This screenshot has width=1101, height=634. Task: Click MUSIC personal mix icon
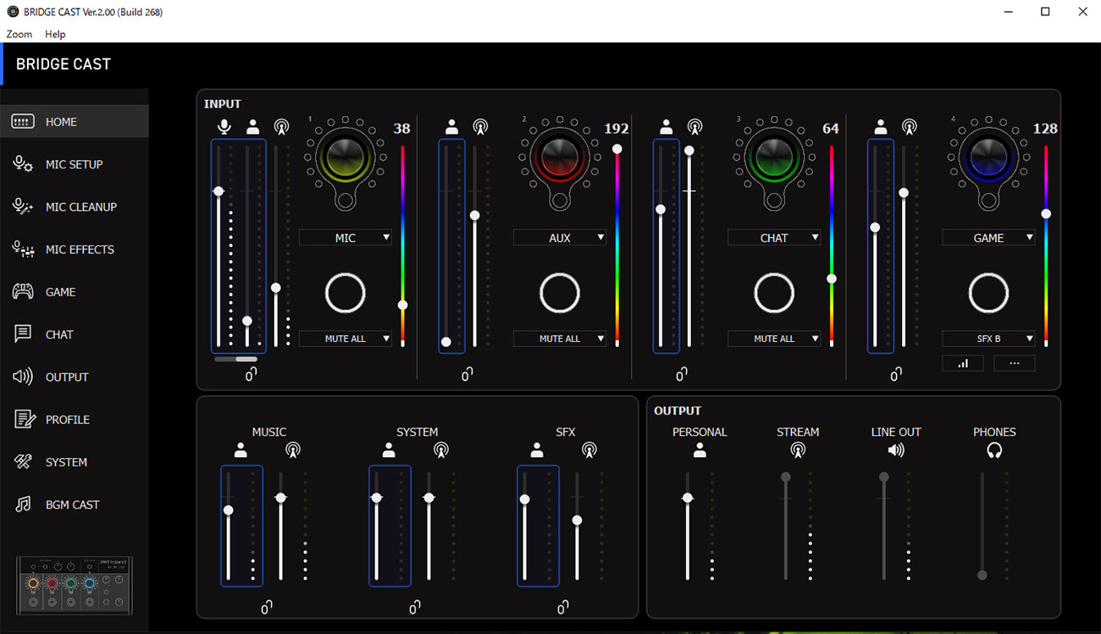tap(241, 450)
